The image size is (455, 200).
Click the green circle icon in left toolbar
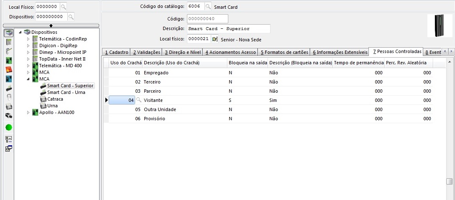tap(8, 127)
